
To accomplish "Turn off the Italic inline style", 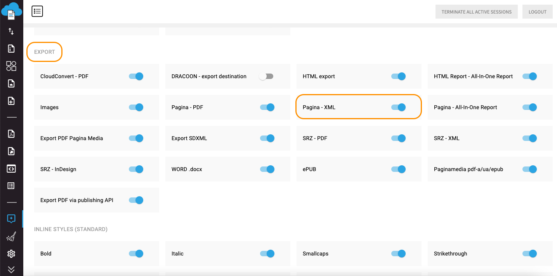I will (x=267, y=254).
